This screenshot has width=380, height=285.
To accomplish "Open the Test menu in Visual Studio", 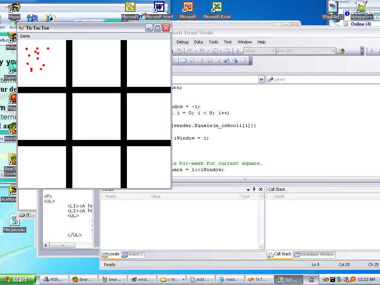I will pyautogui.click(x=227, y=42).
